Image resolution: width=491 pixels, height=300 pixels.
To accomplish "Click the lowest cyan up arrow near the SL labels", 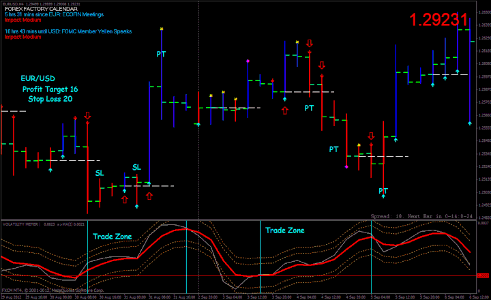I will point(137,207).
